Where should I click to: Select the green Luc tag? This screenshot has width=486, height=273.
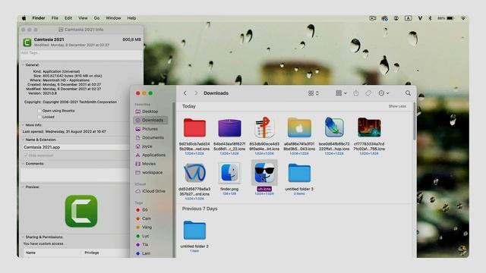pos(144,236)
